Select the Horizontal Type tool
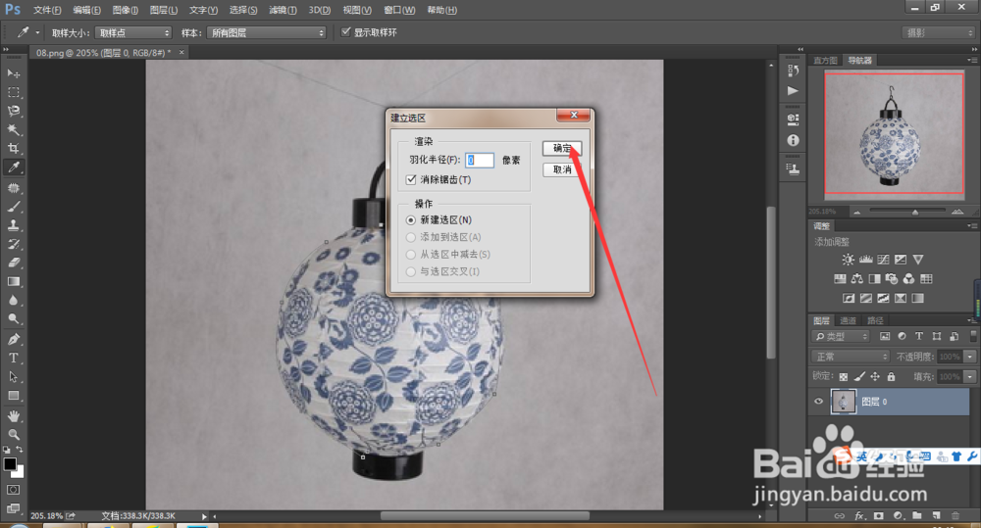Screen dimensions: 981x528 (x=13, y=358)
